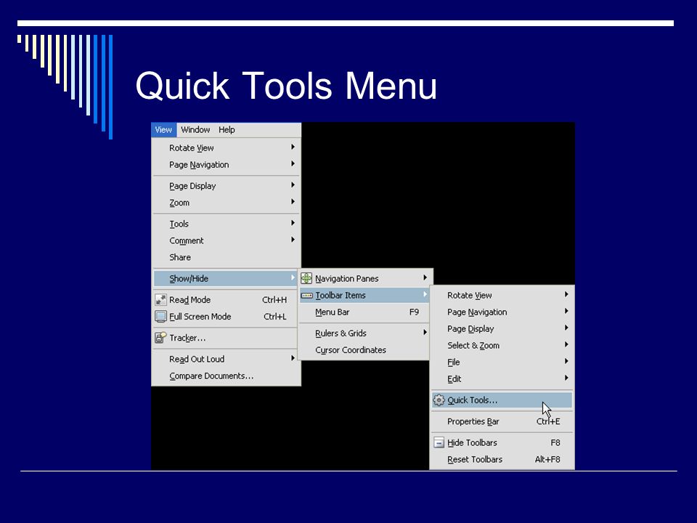Expand Edit submenu arrow in Toolbar Items
This screenshot has height=523, width=697.
click(566, 378)
